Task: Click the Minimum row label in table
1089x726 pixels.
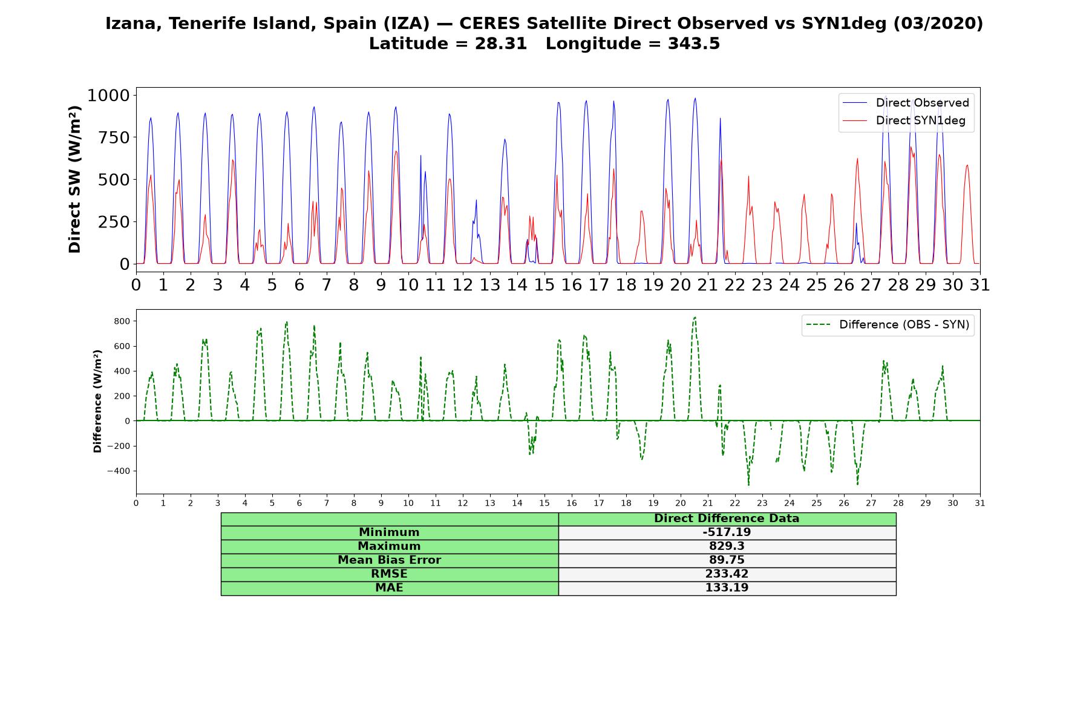Action: click(389, 532)
